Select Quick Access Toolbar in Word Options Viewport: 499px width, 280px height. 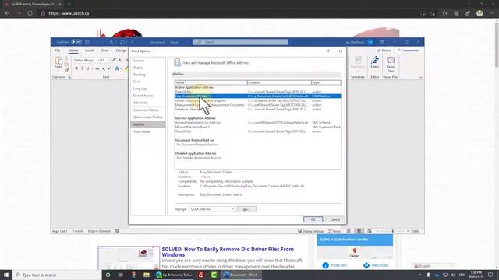coord(148,117)
